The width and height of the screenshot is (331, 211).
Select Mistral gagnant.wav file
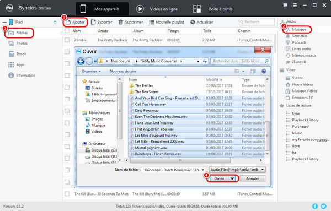(x=151, y=148)
